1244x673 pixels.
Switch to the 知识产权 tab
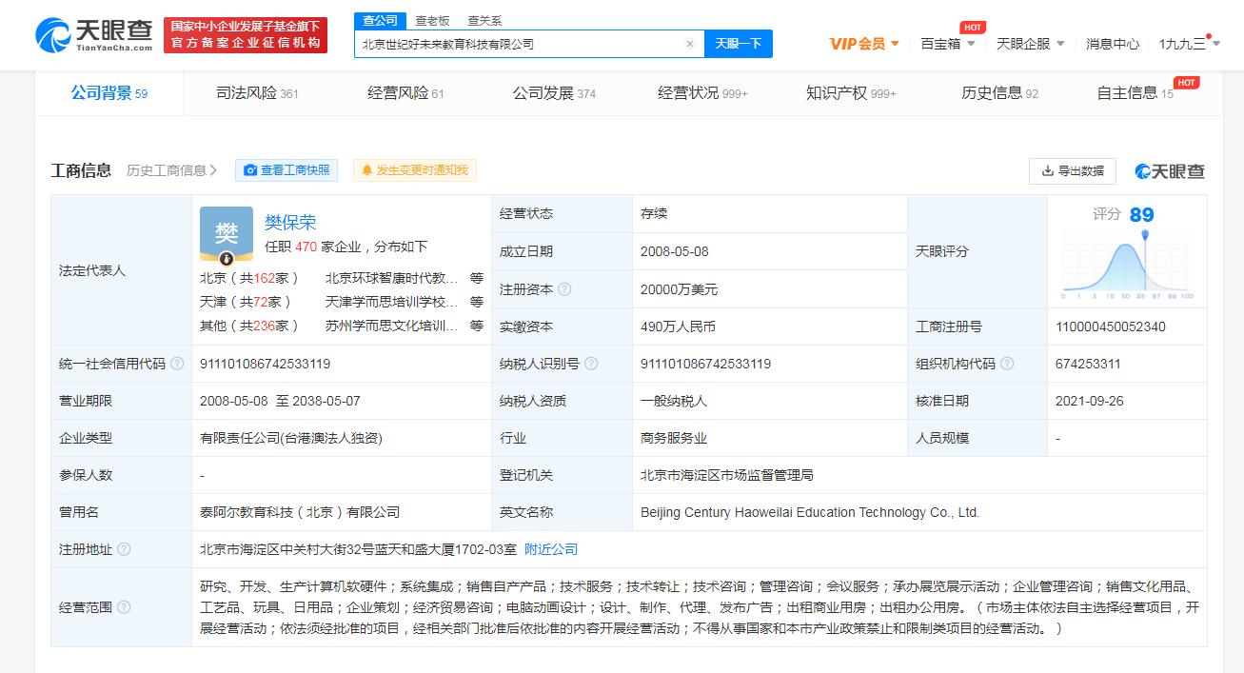coord(851,93)
